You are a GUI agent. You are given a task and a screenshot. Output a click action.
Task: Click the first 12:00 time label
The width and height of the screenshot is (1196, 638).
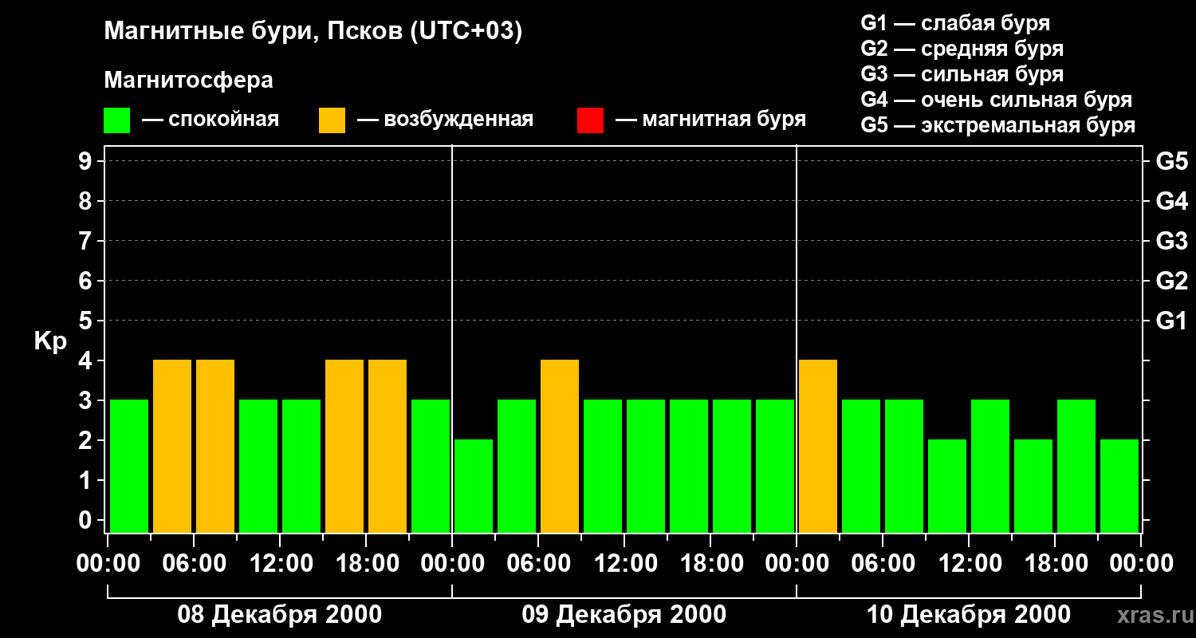point(281,564)
